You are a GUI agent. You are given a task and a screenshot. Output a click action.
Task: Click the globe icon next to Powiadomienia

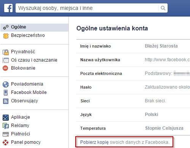click(x=6, y=84)
